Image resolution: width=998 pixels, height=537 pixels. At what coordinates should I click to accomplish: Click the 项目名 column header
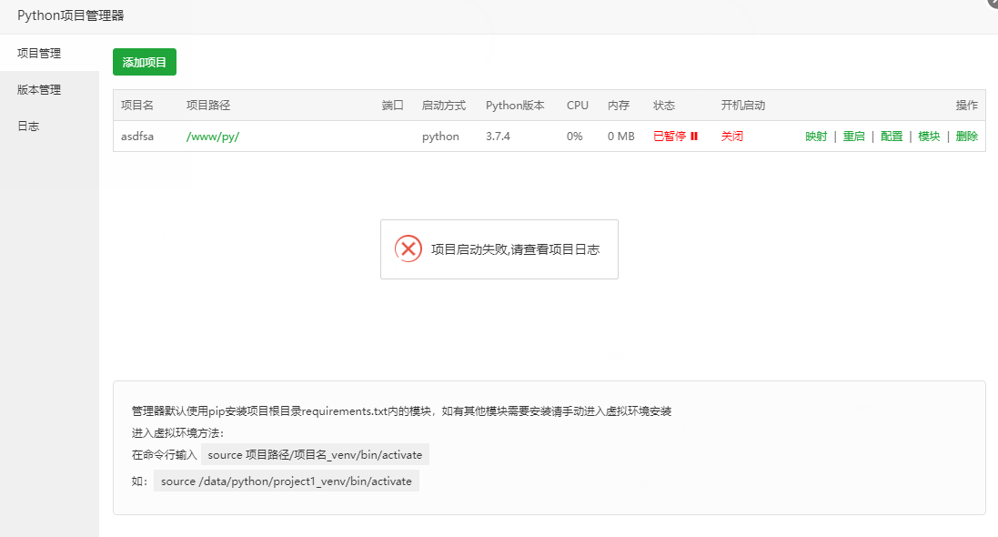(x=137, y=105)
